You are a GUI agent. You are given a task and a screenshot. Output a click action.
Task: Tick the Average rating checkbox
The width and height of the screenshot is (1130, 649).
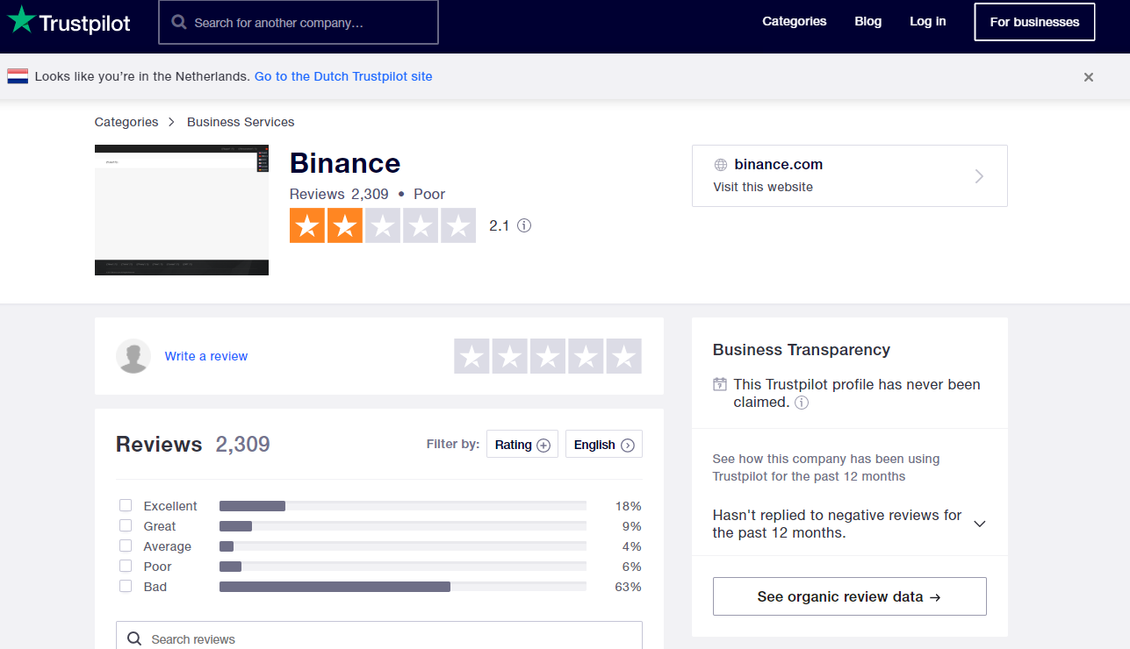(126, 546)
